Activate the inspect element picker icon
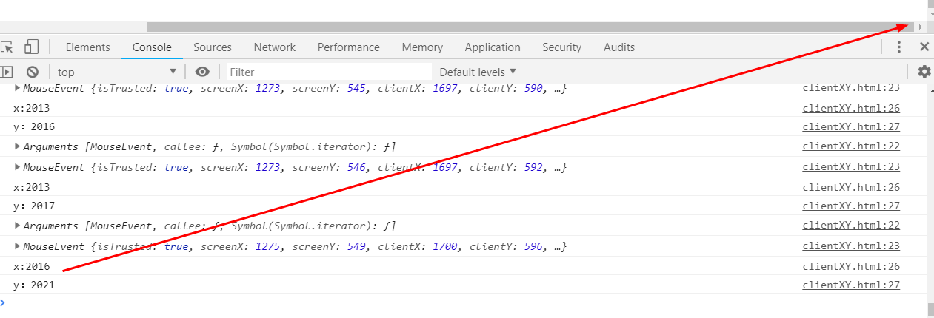Screen dimensions: 934x318 pyautogui.click(x=7, y=47)
